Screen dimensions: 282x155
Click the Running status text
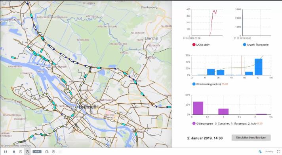[269, 151]
